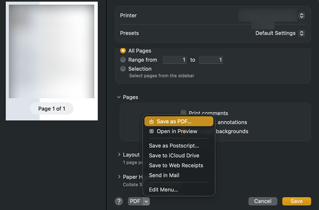
Task: Click the Save as PDF icon
Action: (x=152, y=122)
